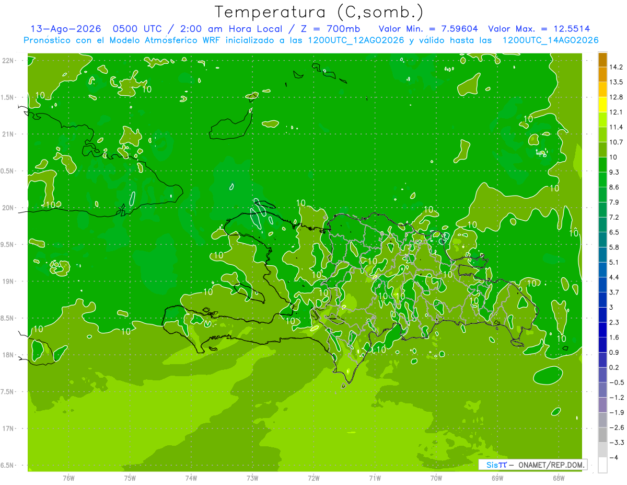
Task: Click the "-1.2" value on the color scale
Action: click(x=616, y=397)
